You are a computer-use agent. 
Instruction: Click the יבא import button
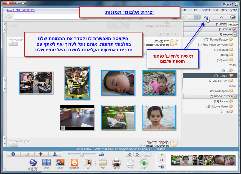click(x=224, y=17)
